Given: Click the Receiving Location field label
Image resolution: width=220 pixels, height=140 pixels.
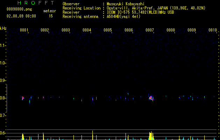Looking at the screenshot, I should point(81,8).
